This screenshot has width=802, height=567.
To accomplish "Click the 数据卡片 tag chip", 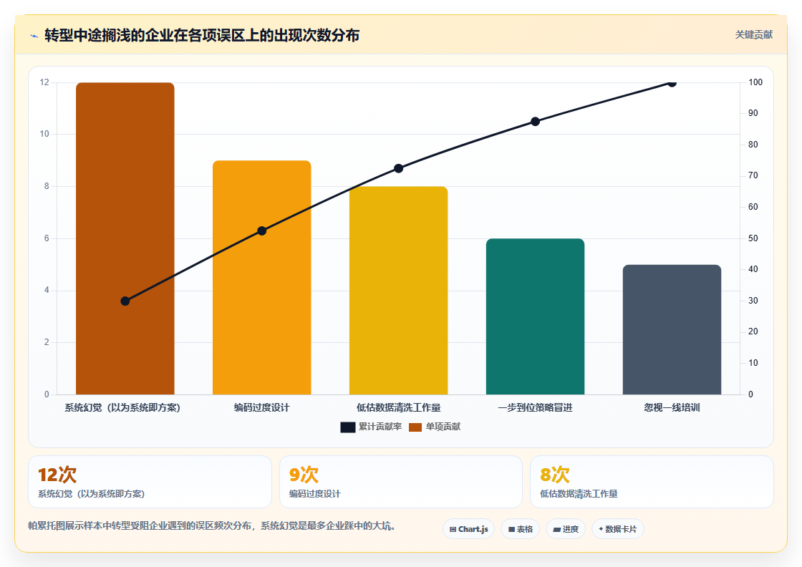I will coord(618,529).
